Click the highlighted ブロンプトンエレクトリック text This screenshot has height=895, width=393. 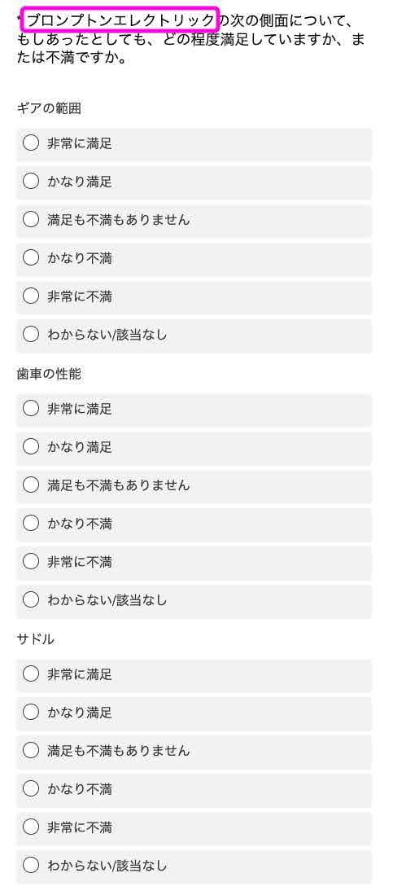point(120,20)
